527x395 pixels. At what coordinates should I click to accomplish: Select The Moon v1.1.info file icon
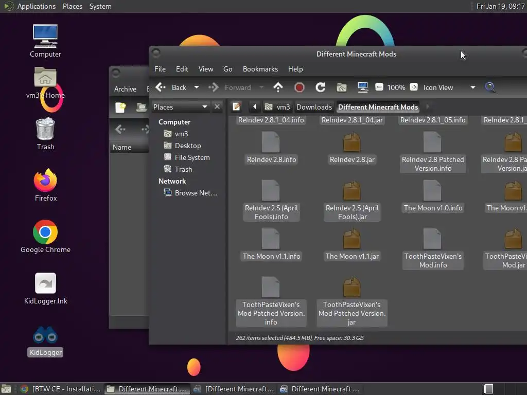point(271,239)
